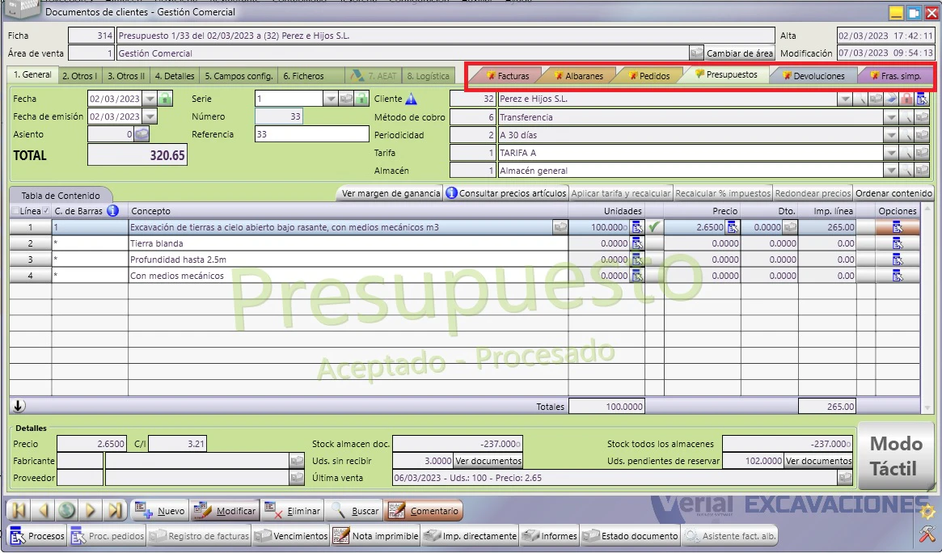Expand the Almacén dropdown arrow
Viewport: 942px width, 553px height.
pyautogui.click(x=892, y=171)
